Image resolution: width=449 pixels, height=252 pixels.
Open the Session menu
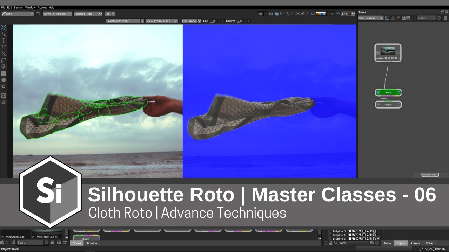tap(19, 7)
